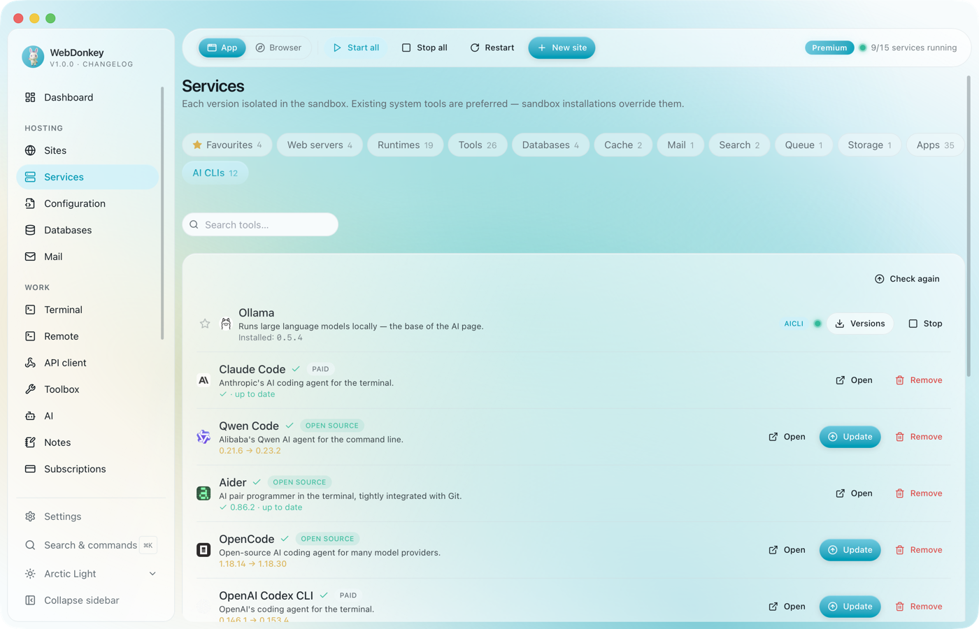Filter by Search category
The height and width of the screenshot is (629, 979).
[739, 145]
